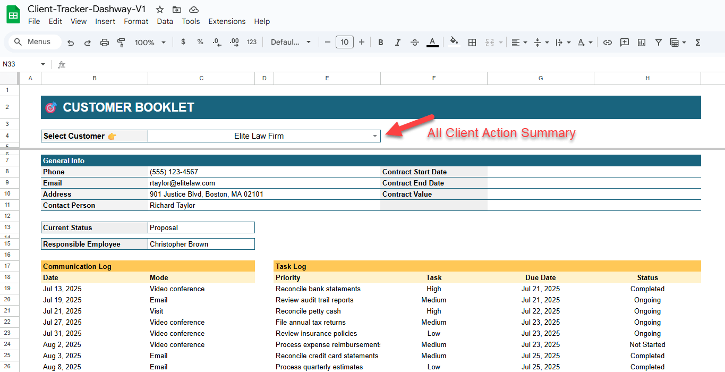This screenshot has height=372, width=725.
Task: Format value as currency
Action: (x=183, y=42)
